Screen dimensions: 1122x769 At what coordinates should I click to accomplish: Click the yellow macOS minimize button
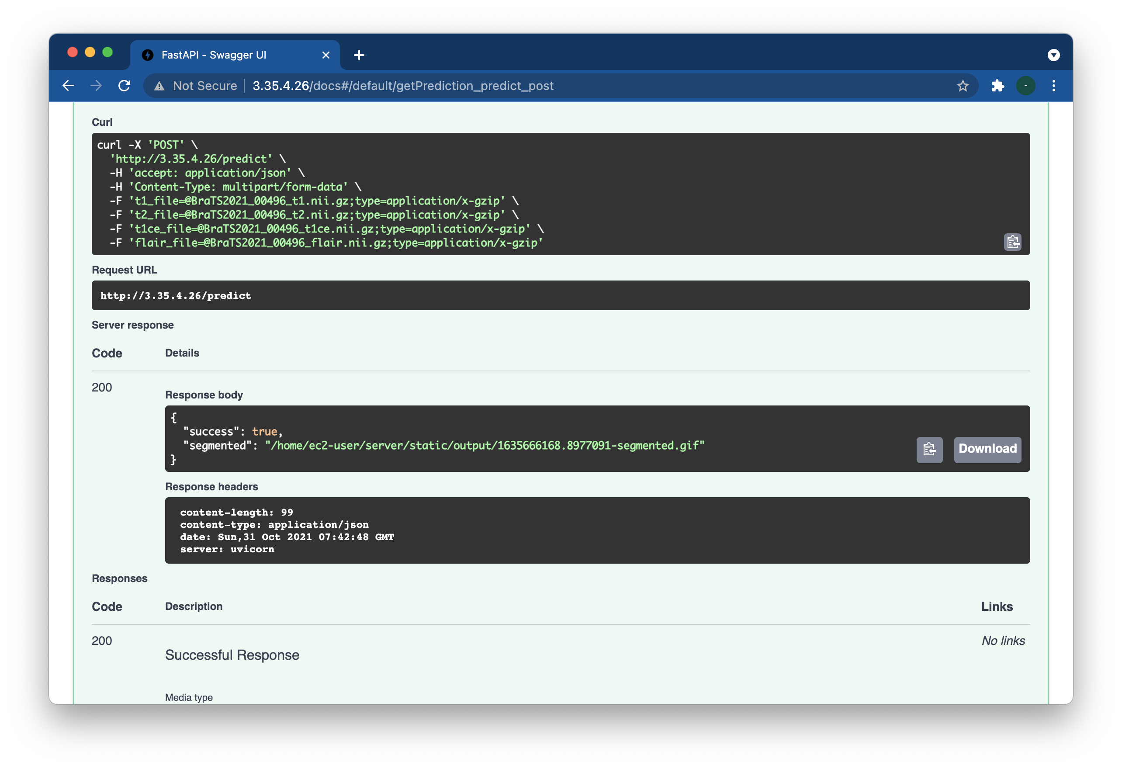point(90,52)
